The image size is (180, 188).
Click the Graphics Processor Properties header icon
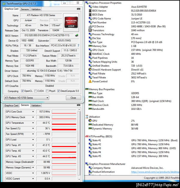[x=87, y=3]
